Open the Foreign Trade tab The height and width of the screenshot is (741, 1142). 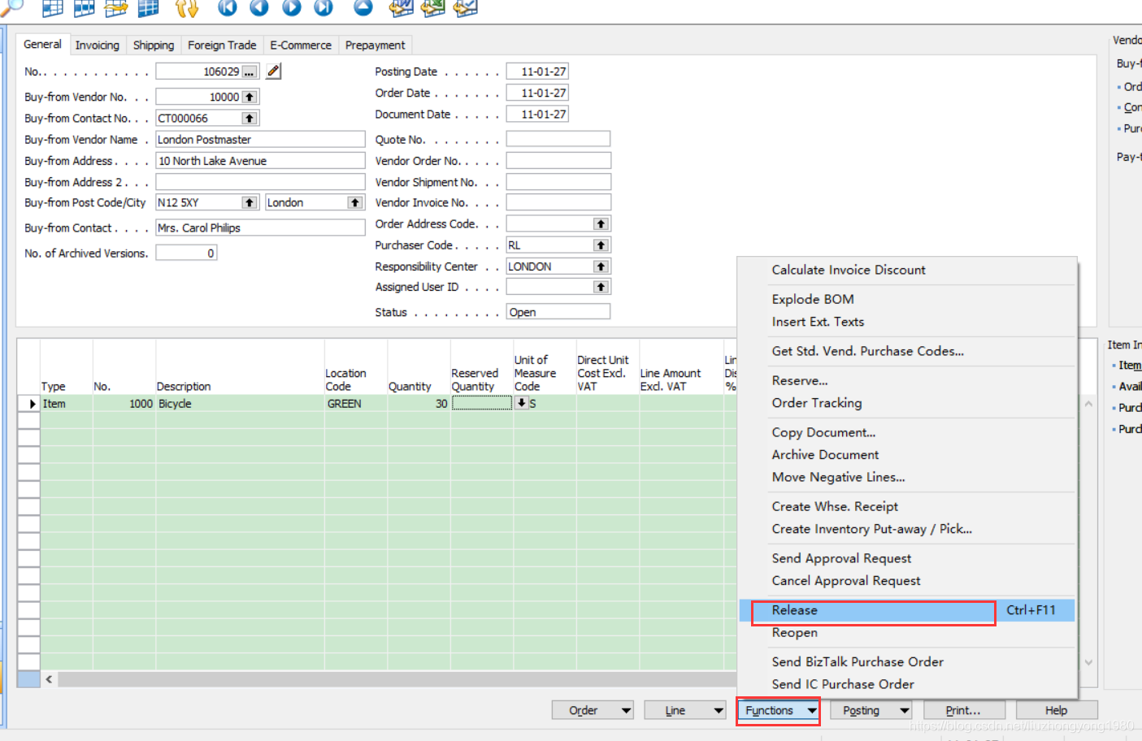pos(222,45)
